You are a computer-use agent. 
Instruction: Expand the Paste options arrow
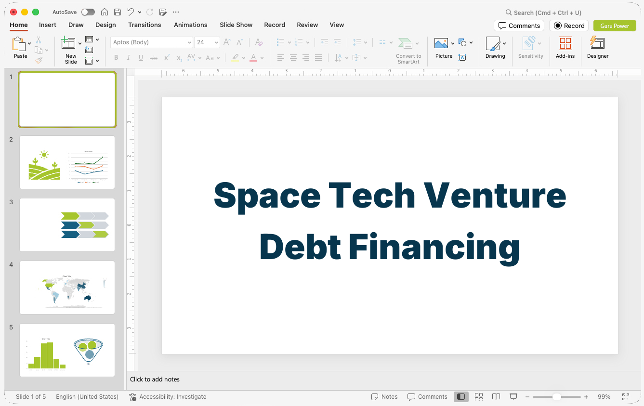tap(29, 43)
